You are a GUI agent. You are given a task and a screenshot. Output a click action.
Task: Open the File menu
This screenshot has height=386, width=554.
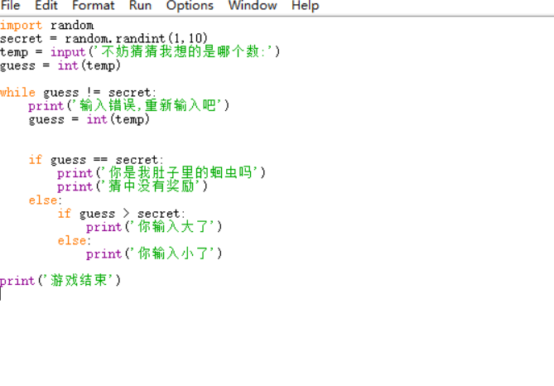pos(11,6)
